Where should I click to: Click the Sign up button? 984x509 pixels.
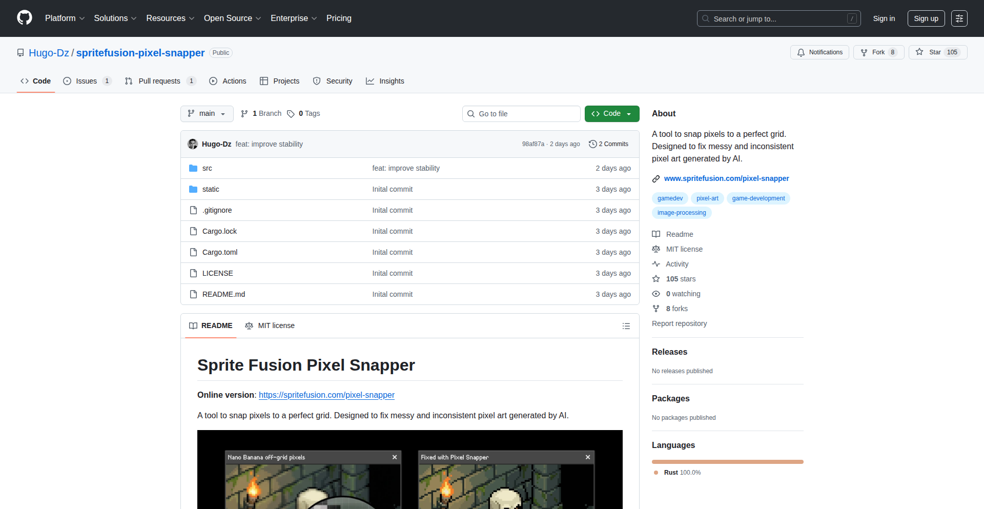click(926, 18)
